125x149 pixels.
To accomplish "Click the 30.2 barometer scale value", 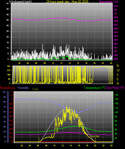I will tap(116, 6).
